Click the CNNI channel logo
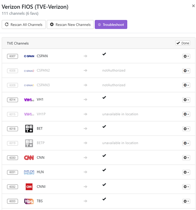Viewport: 196px width, 210px height. click(29, 187)
